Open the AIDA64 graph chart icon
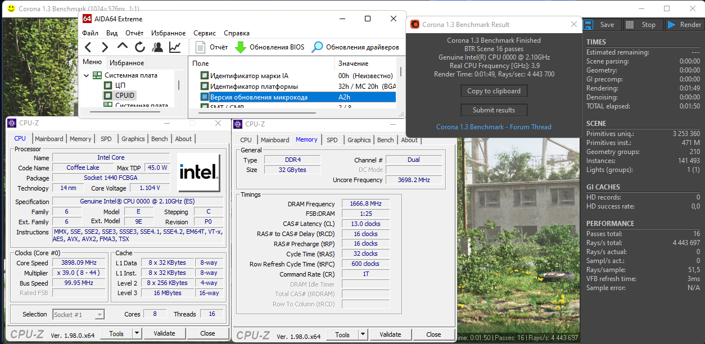The height and width of the screenshot is (344, 705). click(x=175, y=47)
